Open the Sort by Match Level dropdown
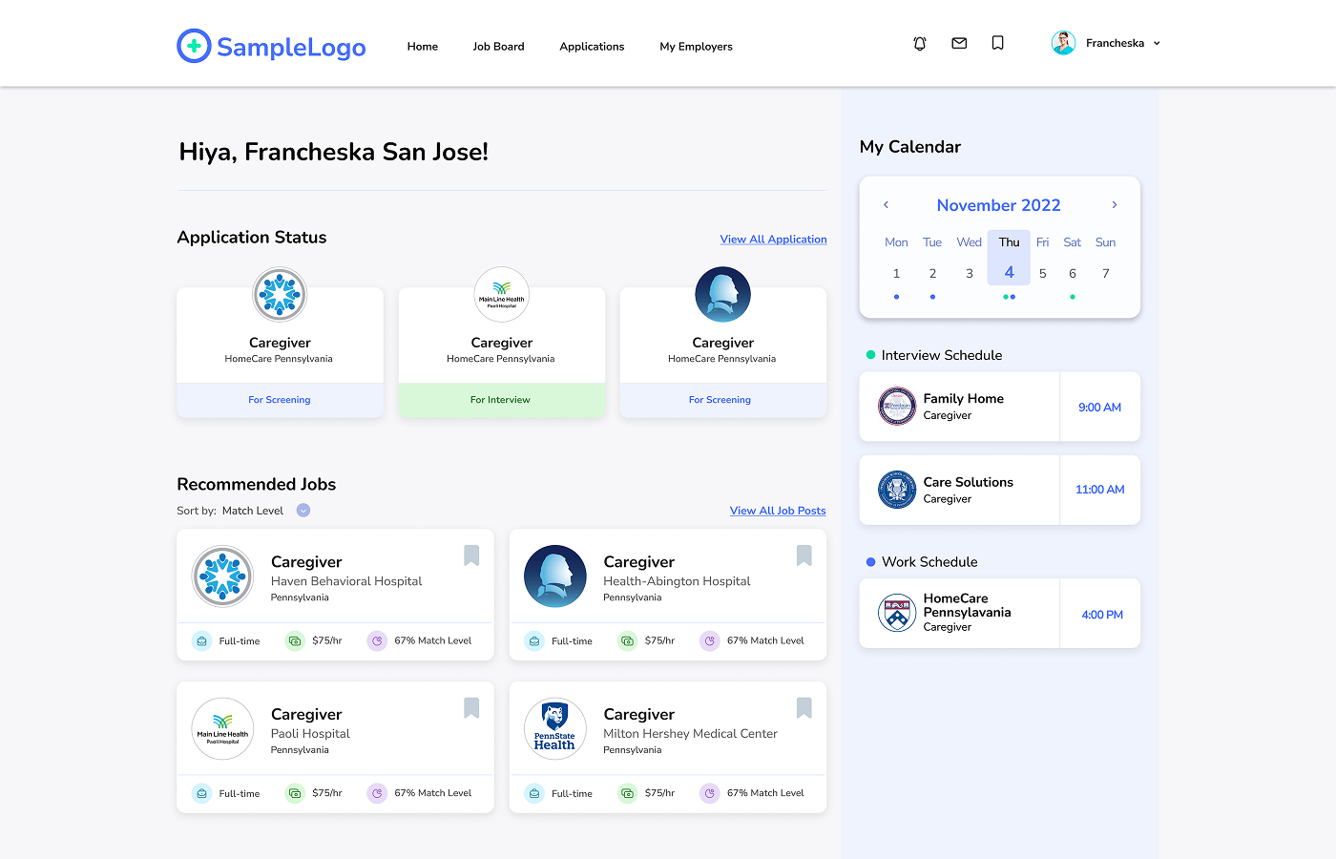 coord(303,511)
